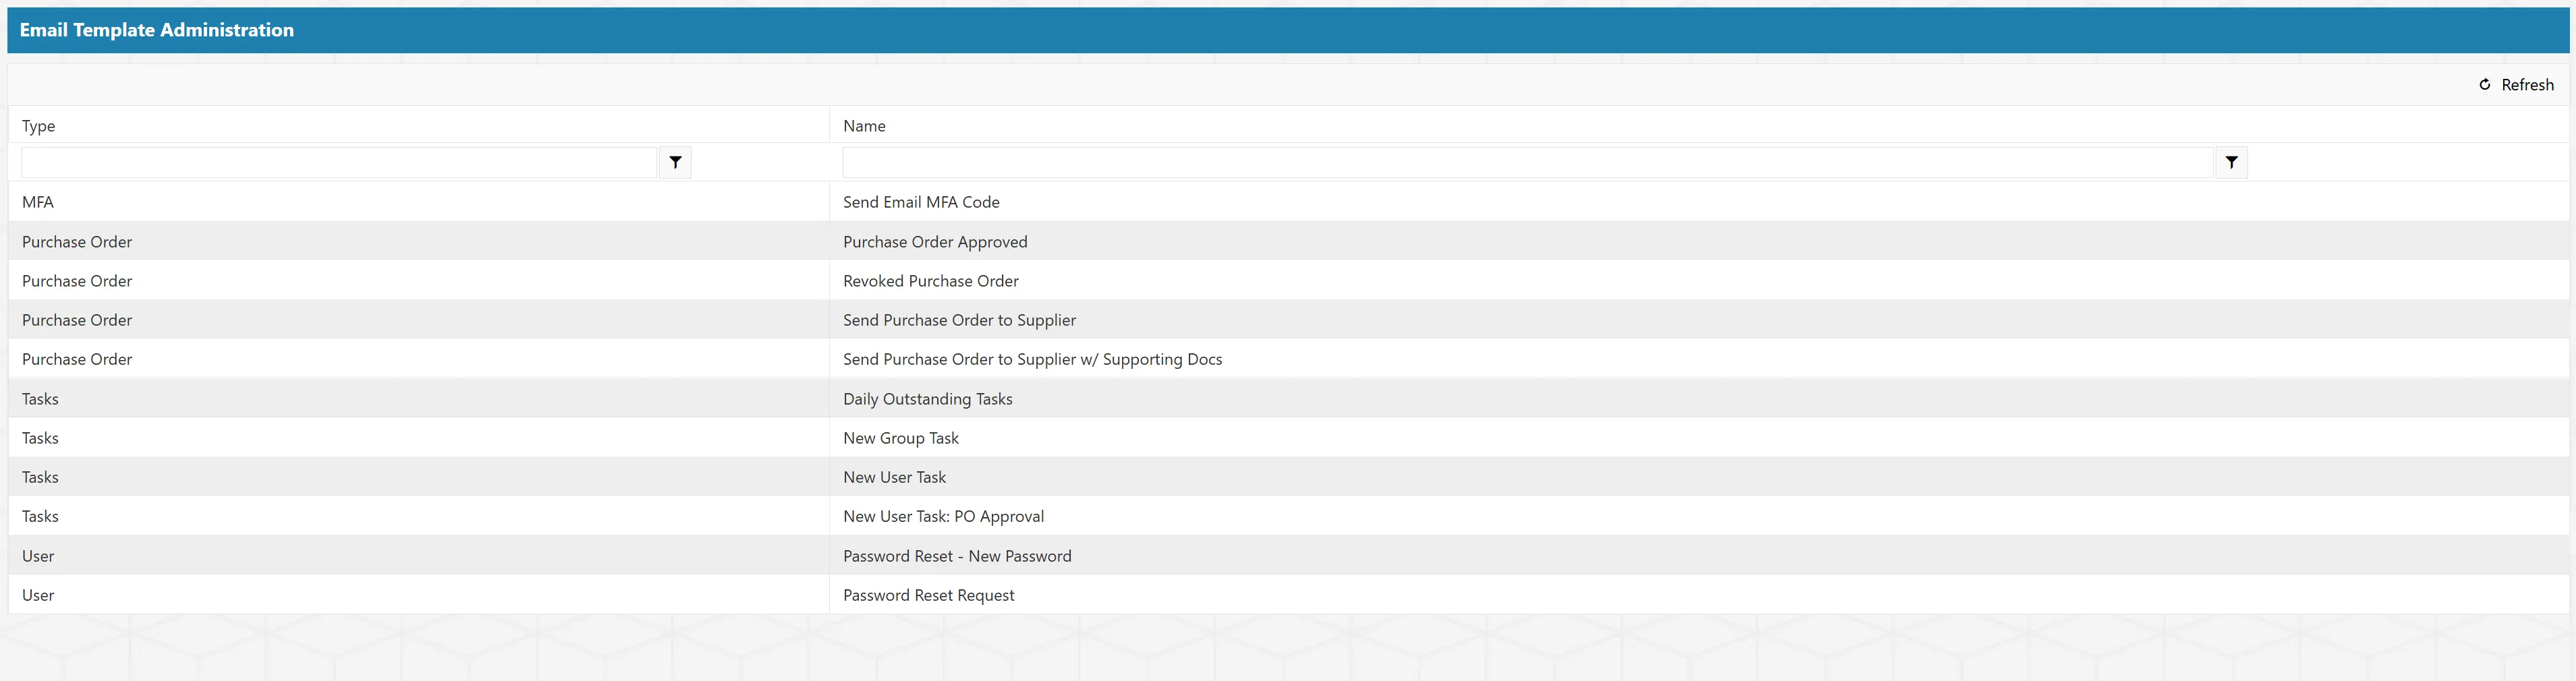The image size is (2576, 681).
Task: Open the New Group Task template
Action: click(901, 438)
